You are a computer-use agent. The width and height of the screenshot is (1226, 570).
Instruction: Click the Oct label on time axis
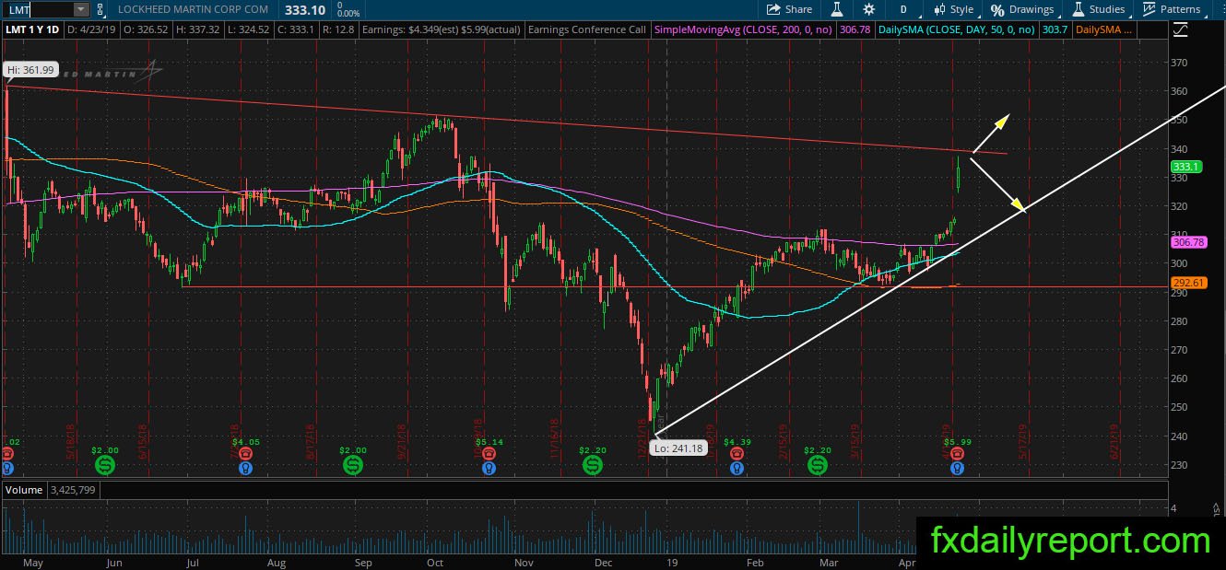pos(435,562)
